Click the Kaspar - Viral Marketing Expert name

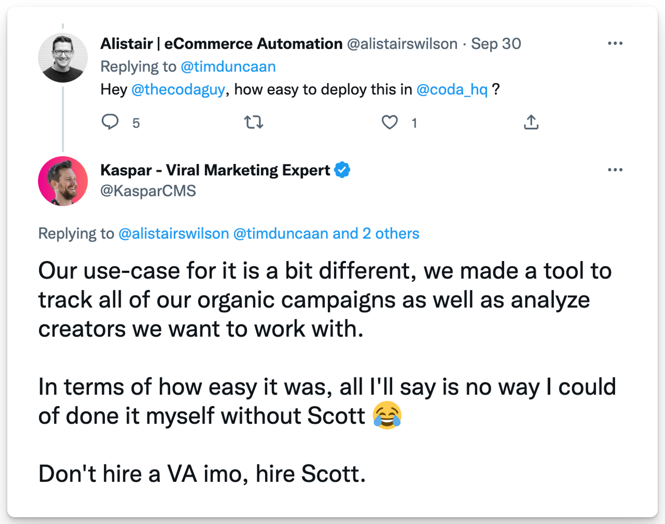(215, 170)
